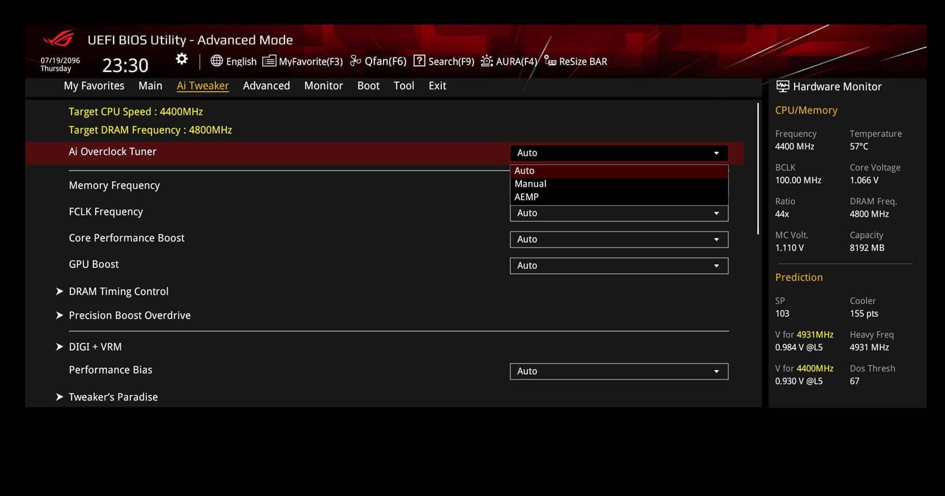The image size is (945, 496).
Task: Open the GPU Boost dropdown
Action: pyautogui.click(x=619, y=265)
